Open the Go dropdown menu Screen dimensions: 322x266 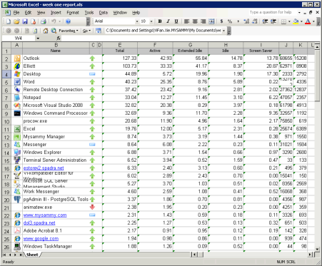(x=86, y=31)
